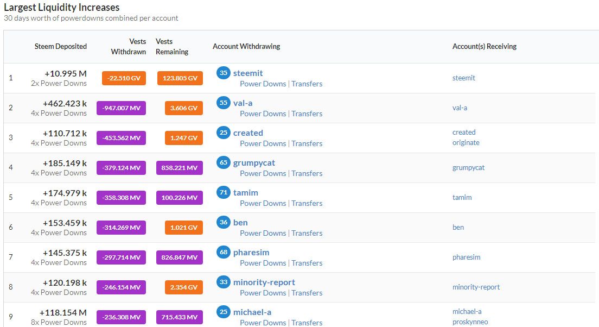599x327 pixels.
Task: View Transfers for tamim
Action: (x=307, y=203)
